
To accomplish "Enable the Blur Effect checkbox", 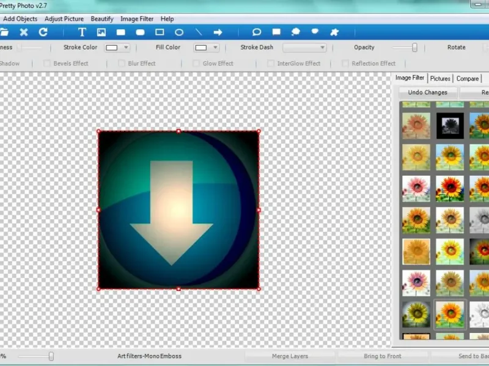I will click(121, 63).
